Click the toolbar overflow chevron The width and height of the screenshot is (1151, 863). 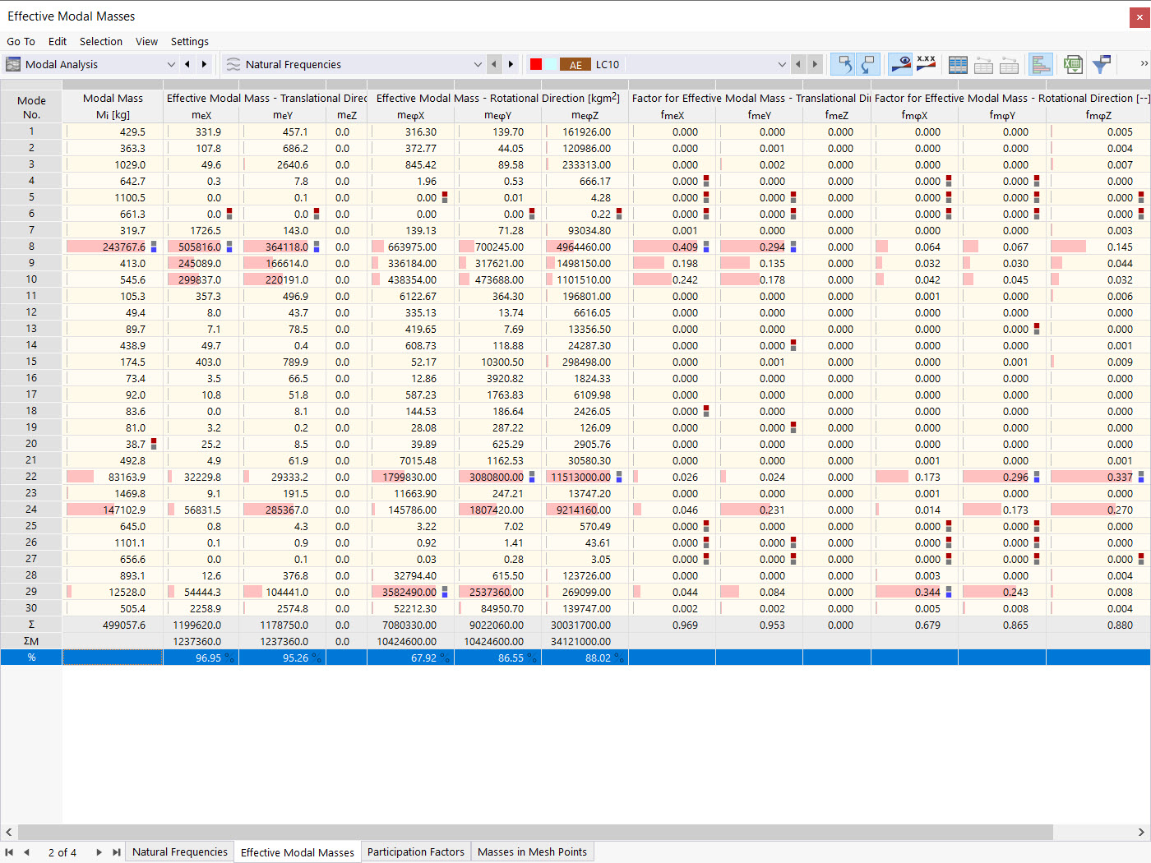click(1144, 63)
